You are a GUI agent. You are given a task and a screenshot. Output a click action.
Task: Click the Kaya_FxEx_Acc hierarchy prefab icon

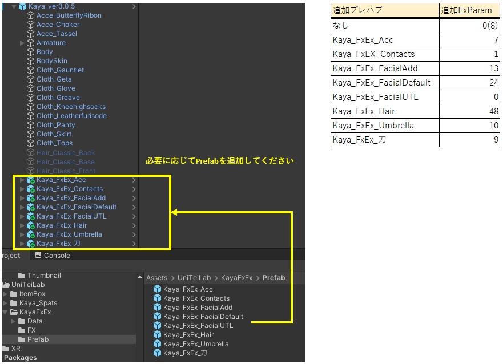click(31, 180)
